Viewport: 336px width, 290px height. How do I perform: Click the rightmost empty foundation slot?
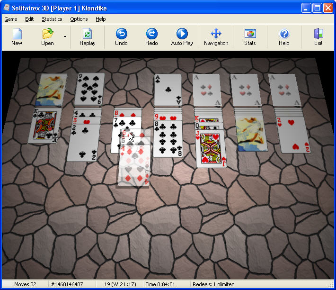(x=286, y=90)
